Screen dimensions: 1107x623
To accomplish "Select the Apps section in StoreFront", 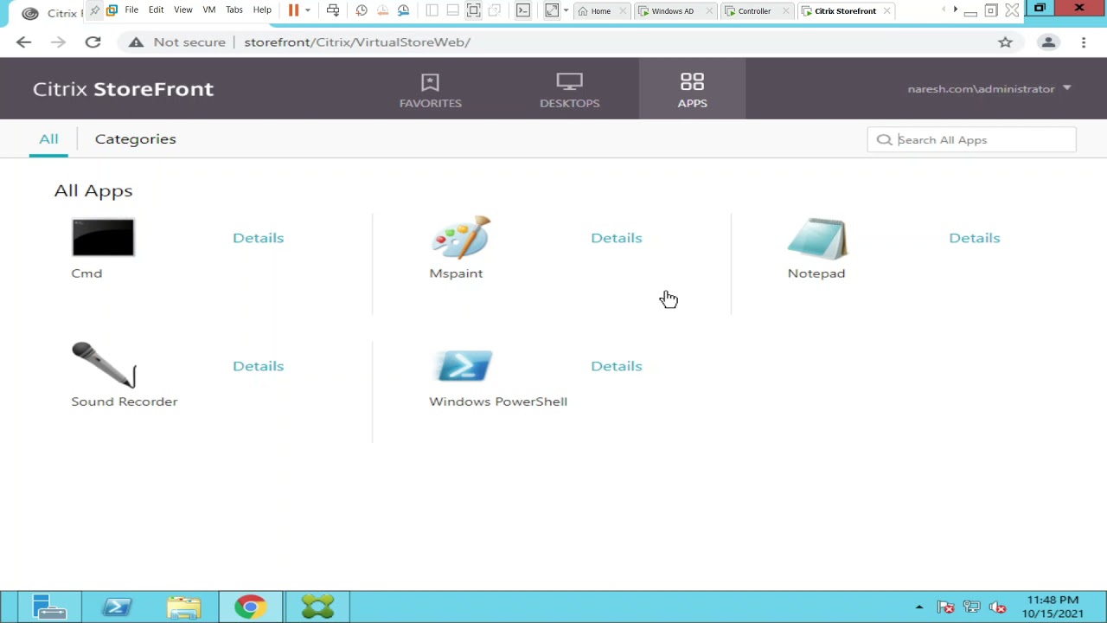I will (692, 89).
